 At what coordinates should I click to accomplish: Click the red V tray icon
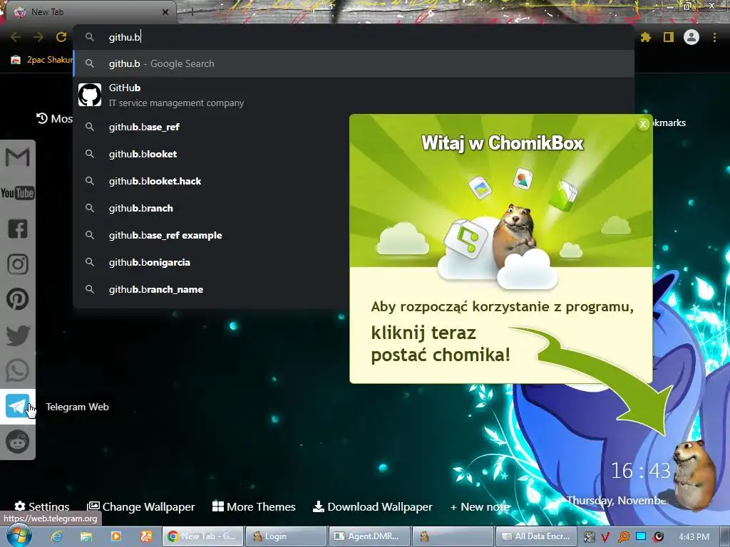605,537
